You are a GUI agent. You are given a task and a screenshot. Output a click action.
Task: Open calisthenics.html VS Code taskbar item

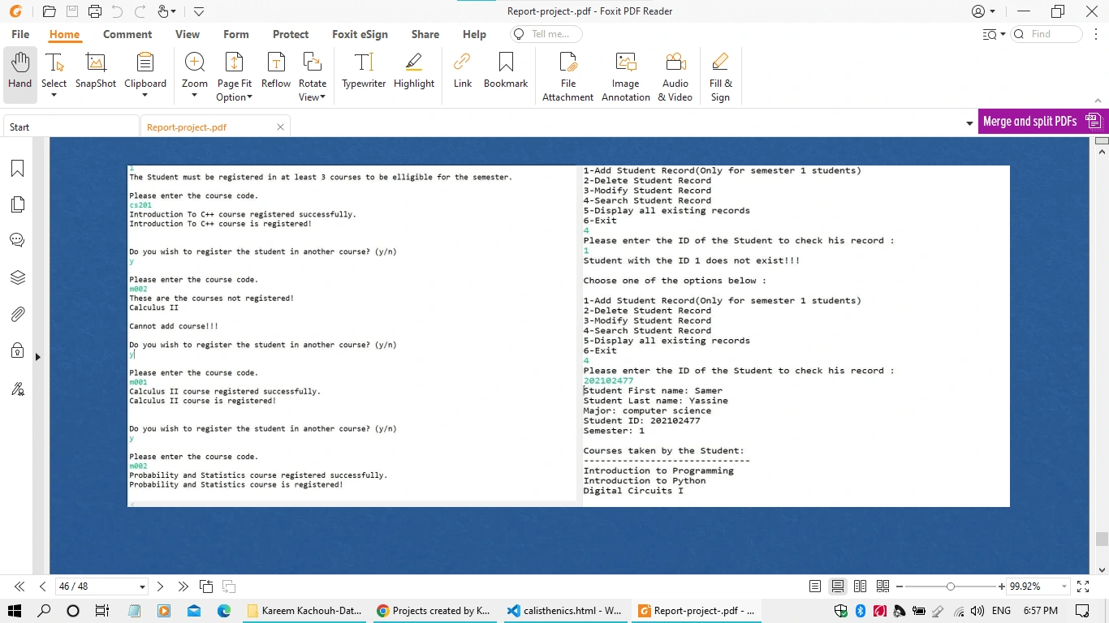point(566,611)
